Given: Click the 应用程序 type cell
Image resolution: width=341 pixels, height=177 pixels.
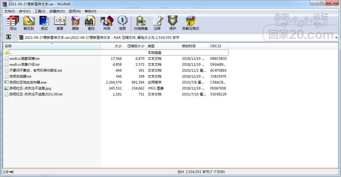Looking at the screenshot, I should point(155,82).
